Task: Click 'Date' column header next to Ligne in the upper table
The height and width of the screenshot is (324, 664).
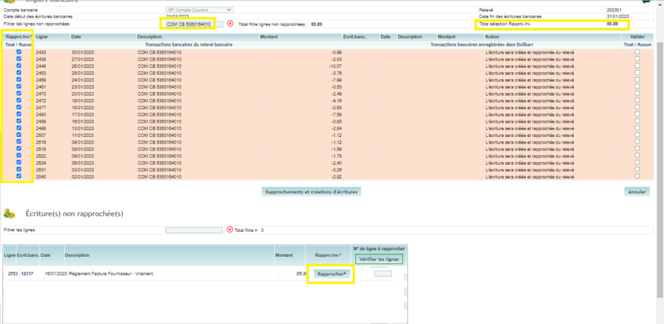Action: click(x=76, y=37)
